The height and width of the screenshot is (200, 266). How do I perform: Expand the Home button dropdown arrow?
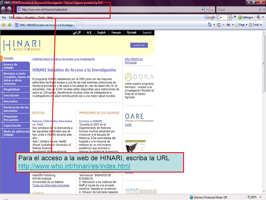214,25
